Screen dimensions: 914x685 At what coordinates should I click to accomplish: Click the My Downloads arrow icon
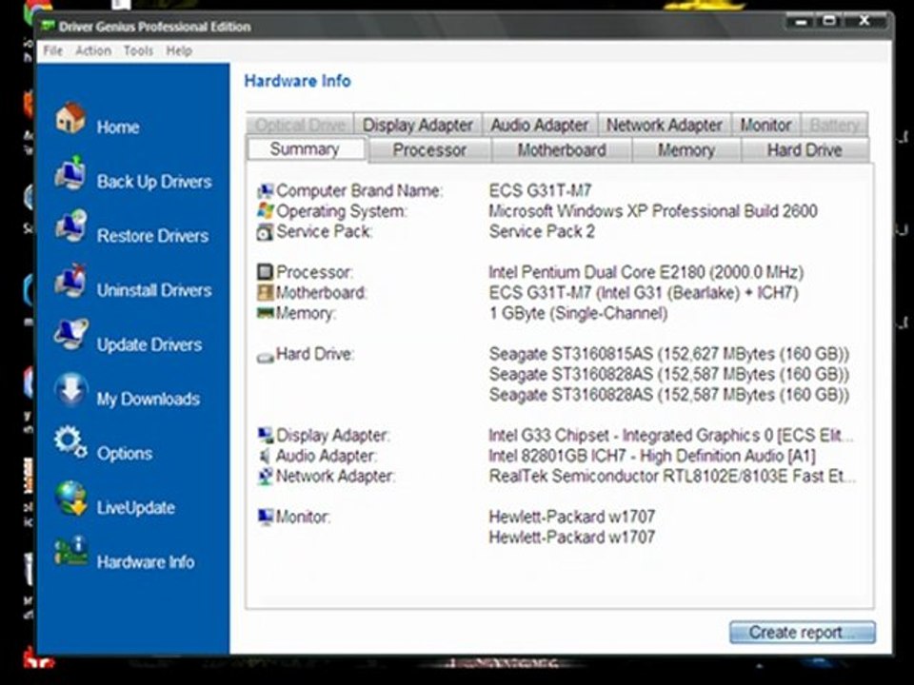(70, 389)
